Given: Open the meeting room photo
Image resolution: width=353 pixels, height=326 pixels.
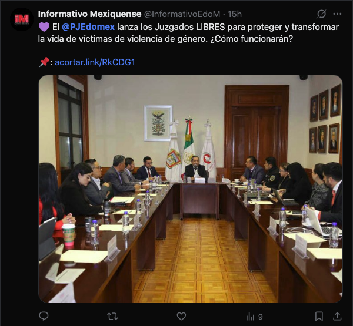Looking at the screenshot, I should pos(191,189).
